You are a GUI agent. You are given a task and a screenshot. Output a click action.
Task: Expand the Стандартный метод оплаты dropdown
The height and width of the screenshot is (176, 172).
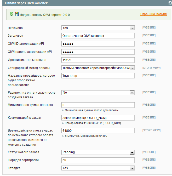point(98,68)
